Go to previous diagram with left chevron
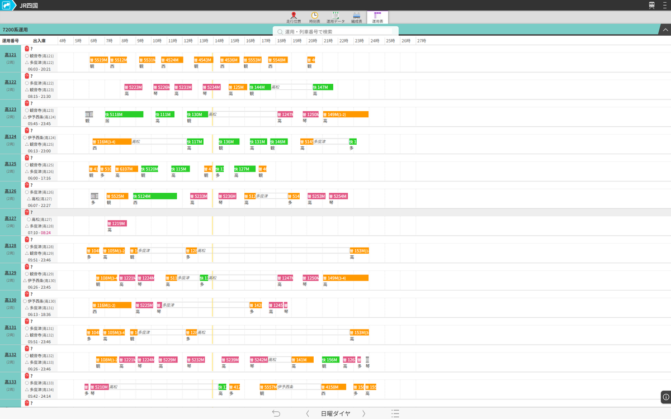The width and height of the screenshot is (671, 419). pos(308,413)
